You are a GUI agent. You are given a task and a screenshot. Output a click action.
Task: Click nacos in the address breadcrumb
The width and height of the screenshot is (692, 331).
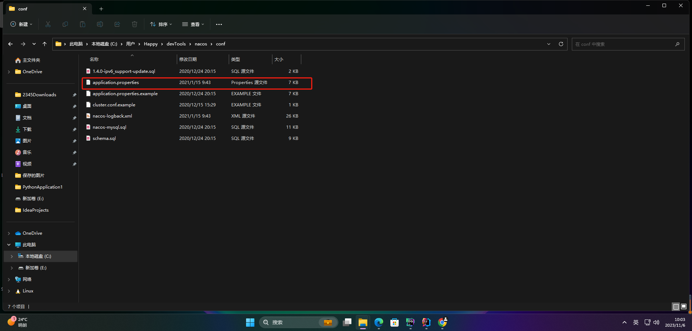[x=201, y=44]
